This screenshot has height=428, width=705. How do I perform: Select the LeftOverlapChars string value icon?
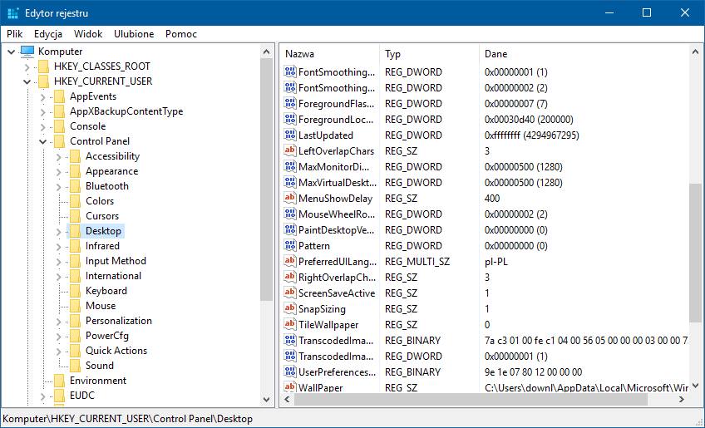click(x=290, y=150)
